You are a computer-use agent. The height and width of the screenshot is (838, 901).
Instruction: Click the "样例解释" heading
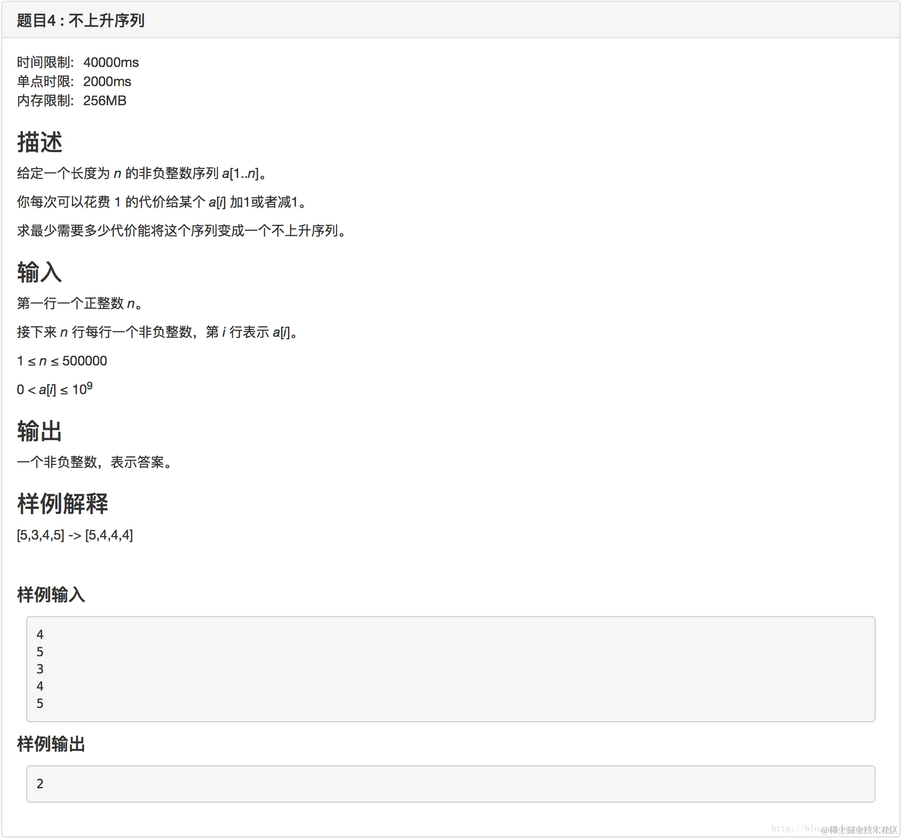pyautogui.click(x=63, y=504)
